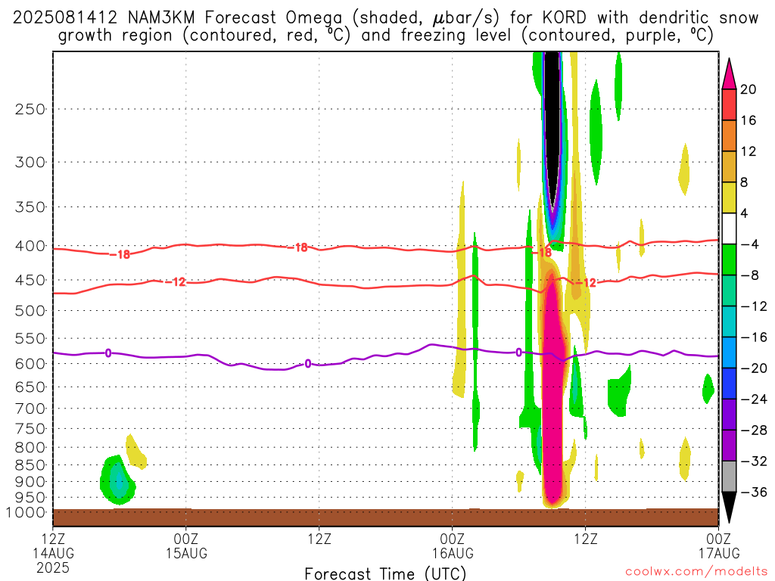Click the 600 pressure level label
Viewport: 775px width, 581px height.
30,364
